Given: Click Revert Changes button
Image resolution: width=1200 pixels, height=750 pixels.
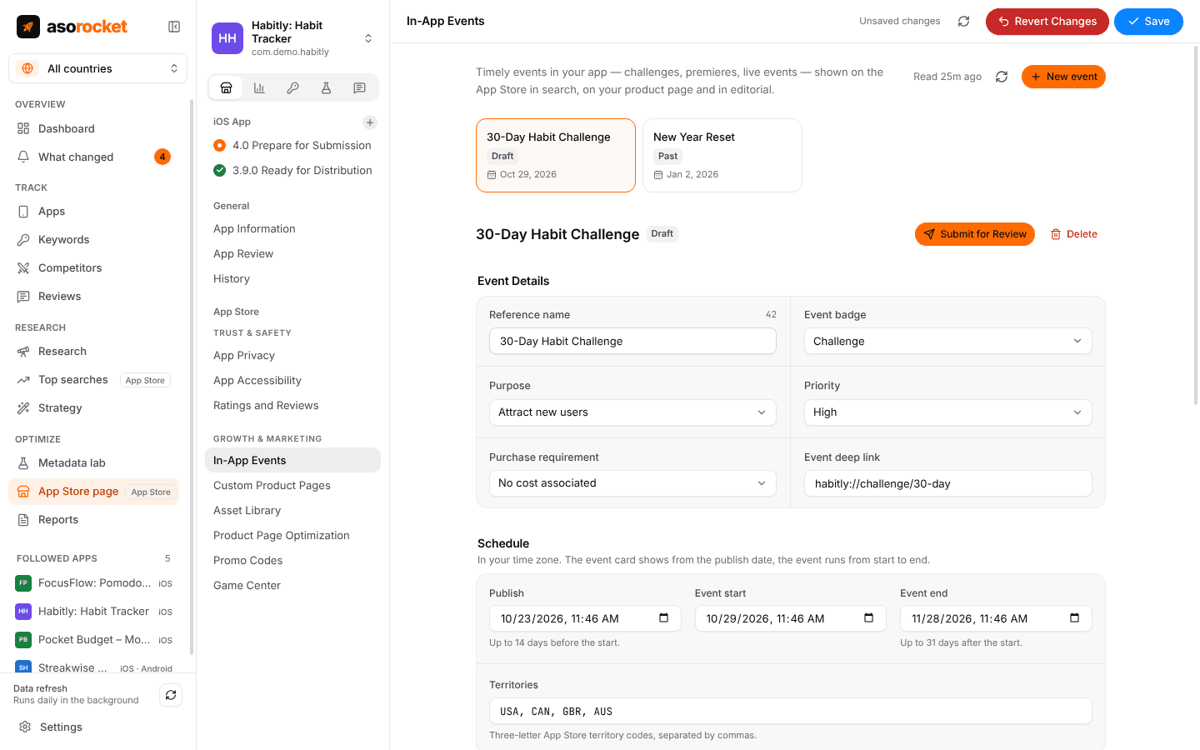Looking at the screenshot, I should tap(1047, 22).
